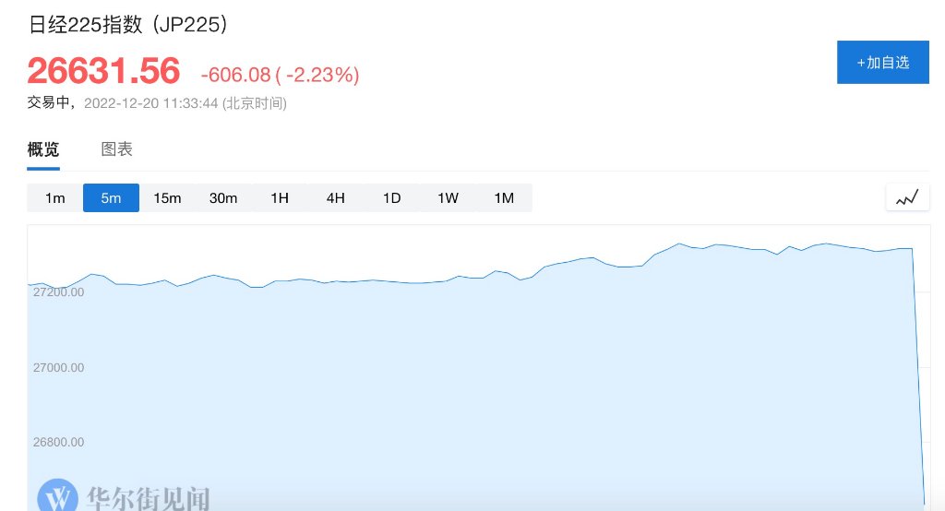
Task: Click the -606.08 (-2.23%) change value
Action: coord(280,75)
